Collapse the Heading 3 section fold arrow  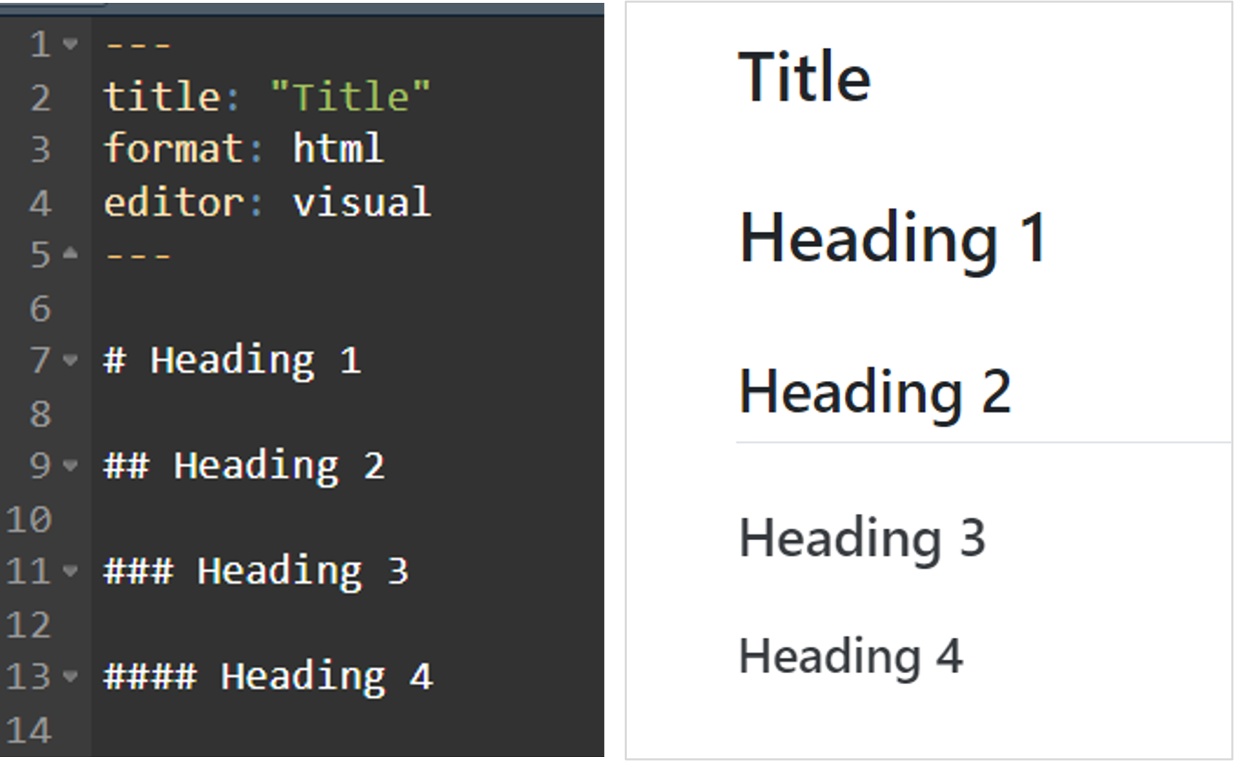pyautogui.click(x=70, y=571)
